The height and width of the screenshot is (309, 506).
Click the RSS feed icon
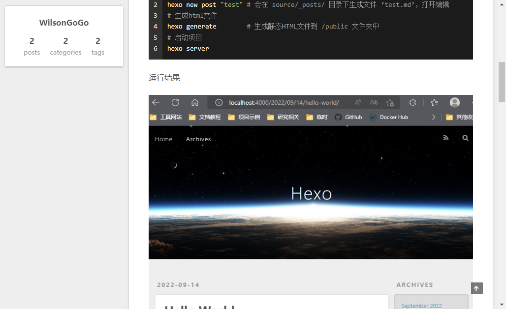click(x=446, y=138)
